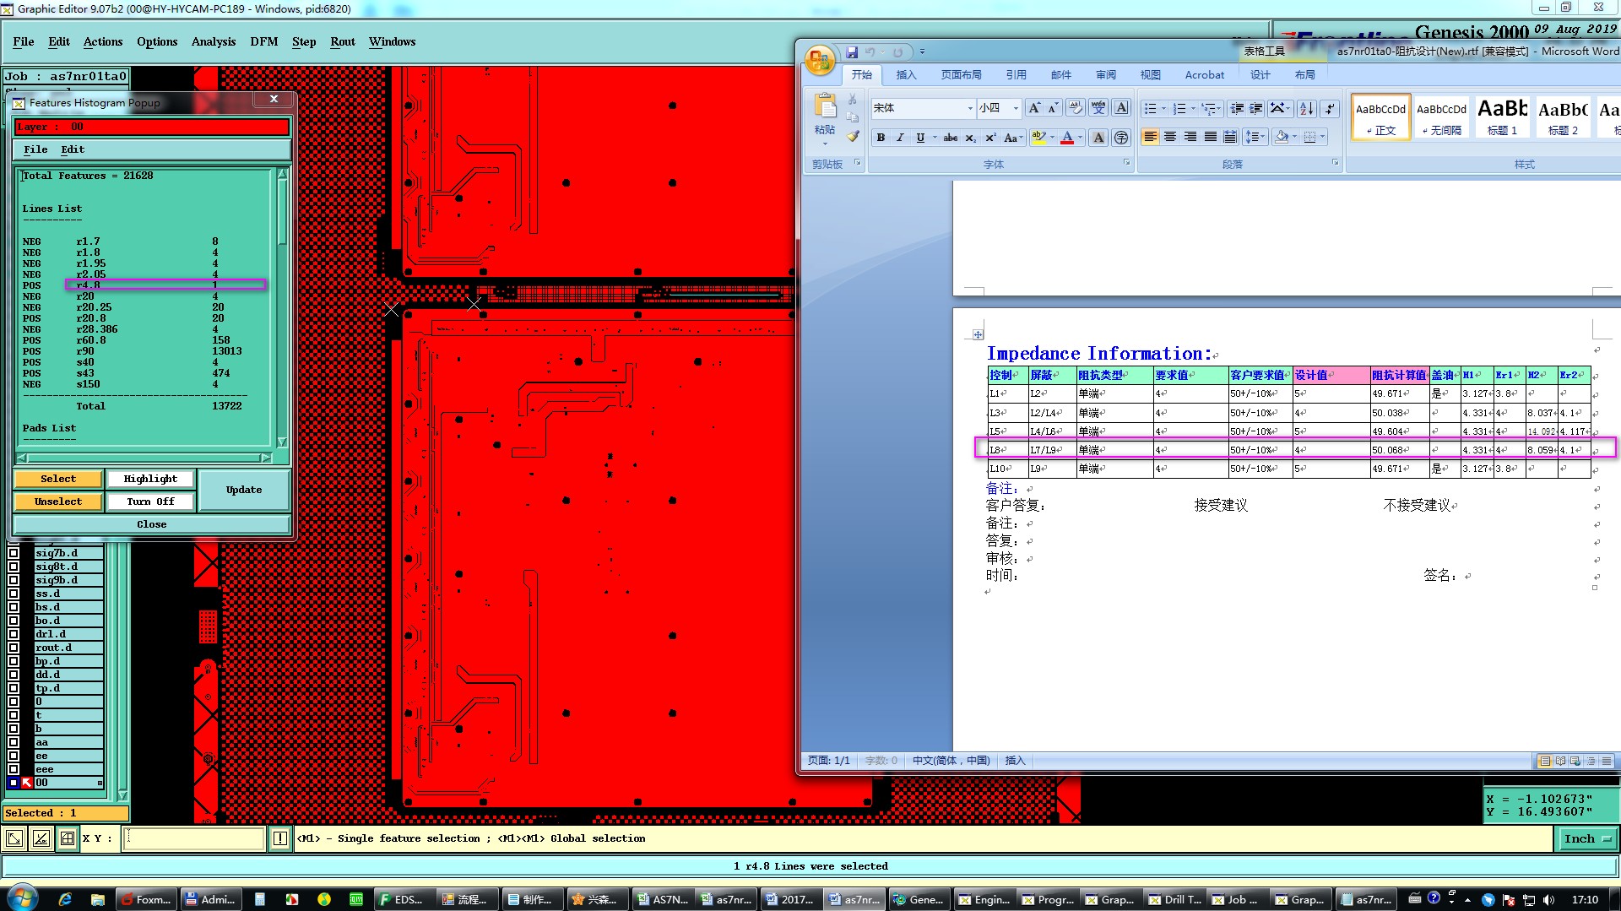The height and width of the screenshot is (911, 1621).
Task: Click the Close button in the Histogram popup
Action: click(152, 524)
